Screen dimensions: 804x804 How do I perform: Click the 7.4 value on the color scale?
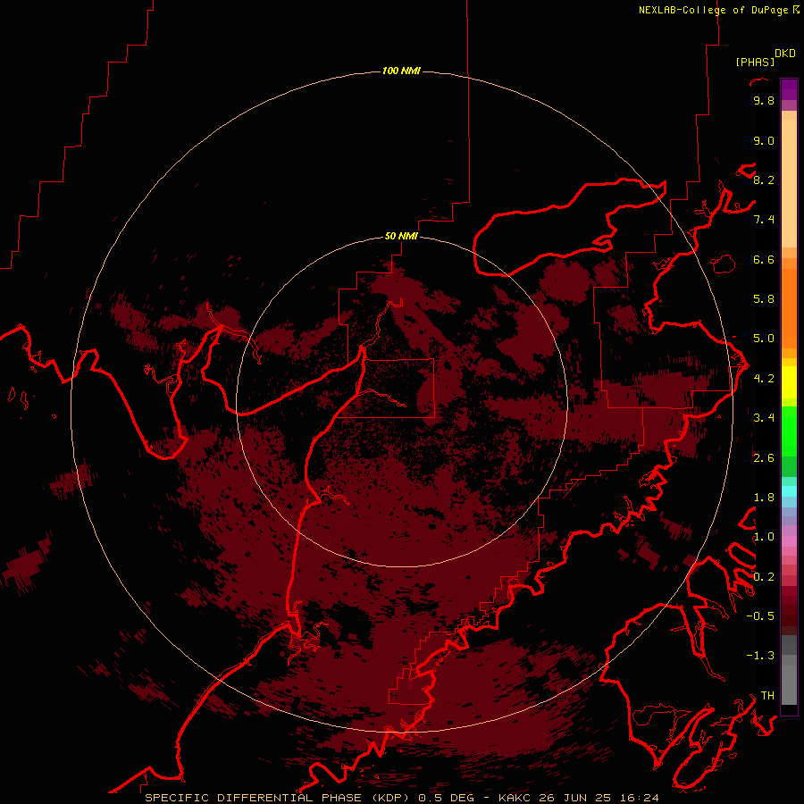pyautogui.click(x=764, y=220)
